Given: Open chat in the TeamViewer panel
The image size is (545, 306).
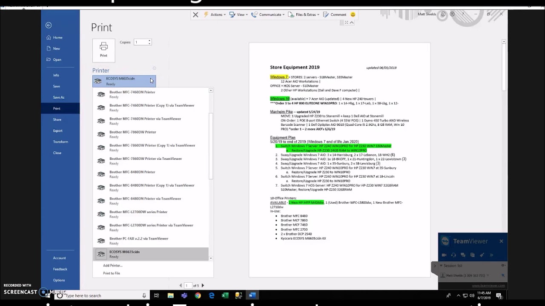Looking at the screenshot, I should pos(463,255).
